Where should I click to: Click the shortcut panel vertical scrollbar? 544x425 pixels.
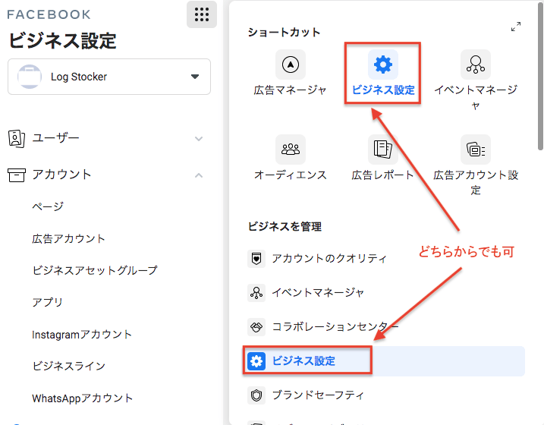tap(540, 77)
